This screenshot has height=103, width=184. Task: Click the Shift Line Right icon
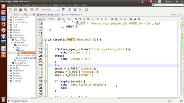pyautogui.click(x=116, y=19)
